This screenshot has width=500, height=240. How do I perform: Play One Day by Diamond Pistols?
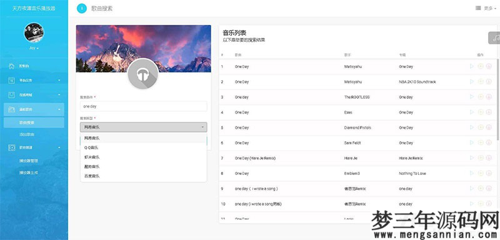472,127
